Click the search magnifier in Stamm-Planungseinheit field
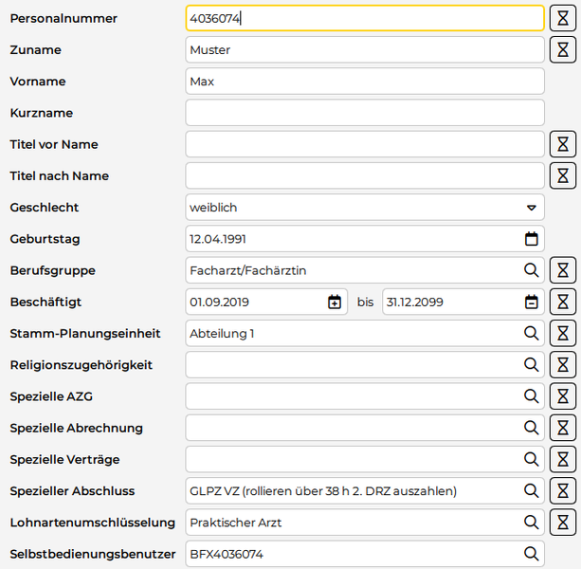Viewport: 581px width, 569px height. point(531,334)
